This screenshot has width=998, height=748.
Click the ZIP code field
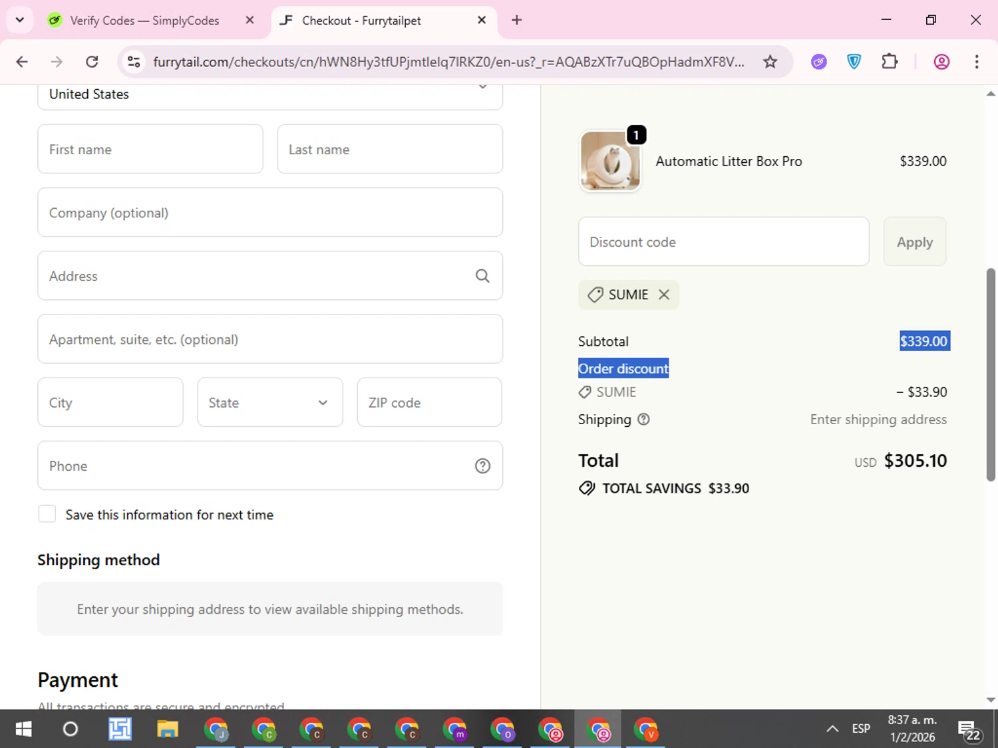tap(430, 402)
